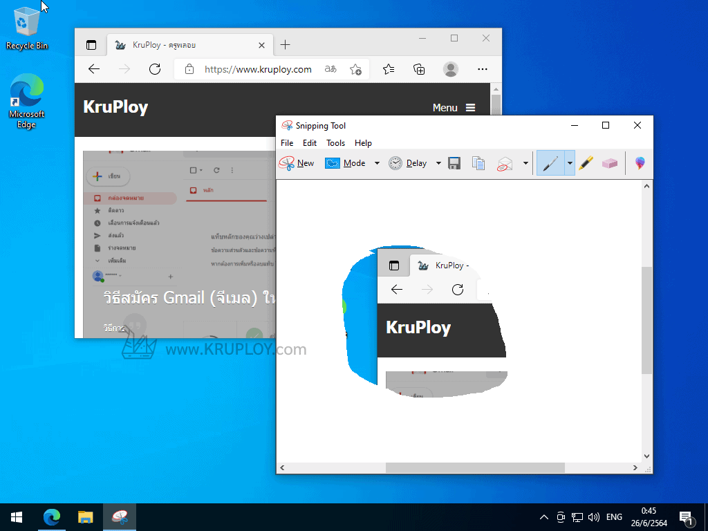The image size is (708, 531).
Task: Open Collections in Edge
Action: tap(419, 69)
